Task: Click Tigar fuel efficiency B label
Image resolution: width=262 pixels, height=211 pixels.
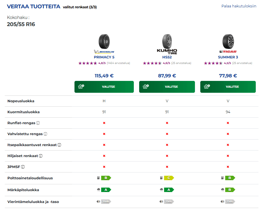Action: [x=230, y=178]
